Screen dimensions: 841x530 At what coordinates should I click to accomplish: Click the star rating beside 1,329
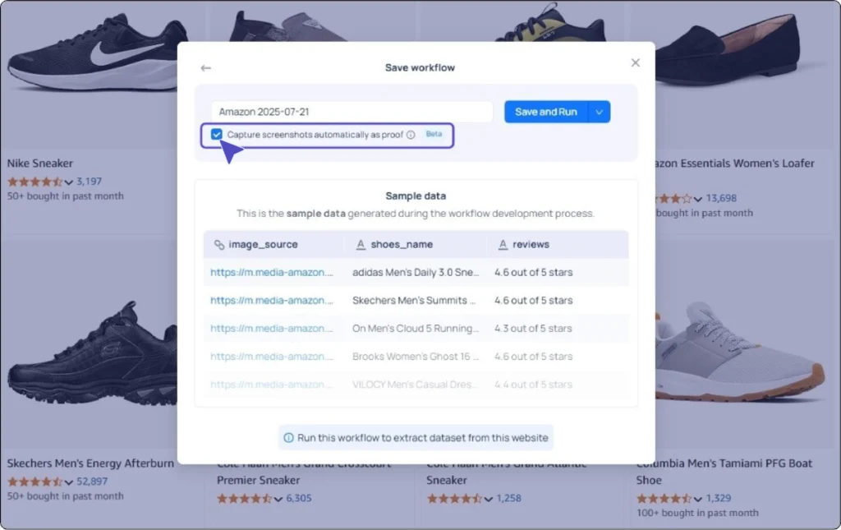(x=664, y=498)
